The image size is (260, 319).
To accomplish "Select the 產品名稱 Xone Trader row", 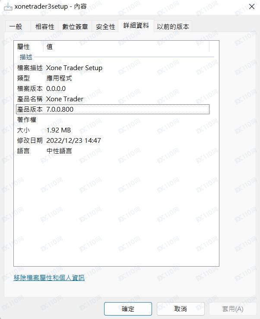I will click(113, 99).
